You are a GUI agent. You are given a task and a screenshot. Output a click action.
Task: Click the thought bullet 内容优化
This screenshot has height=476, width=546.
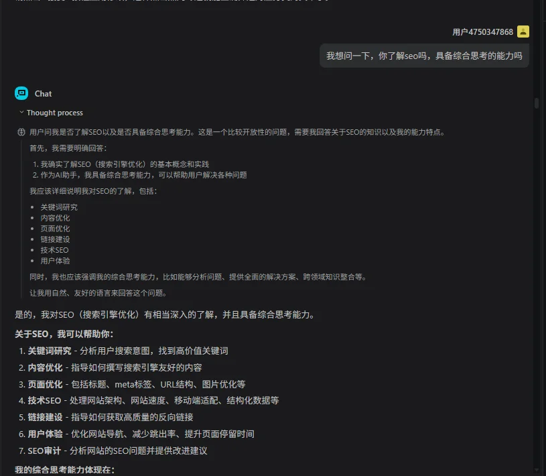[55, 218]
